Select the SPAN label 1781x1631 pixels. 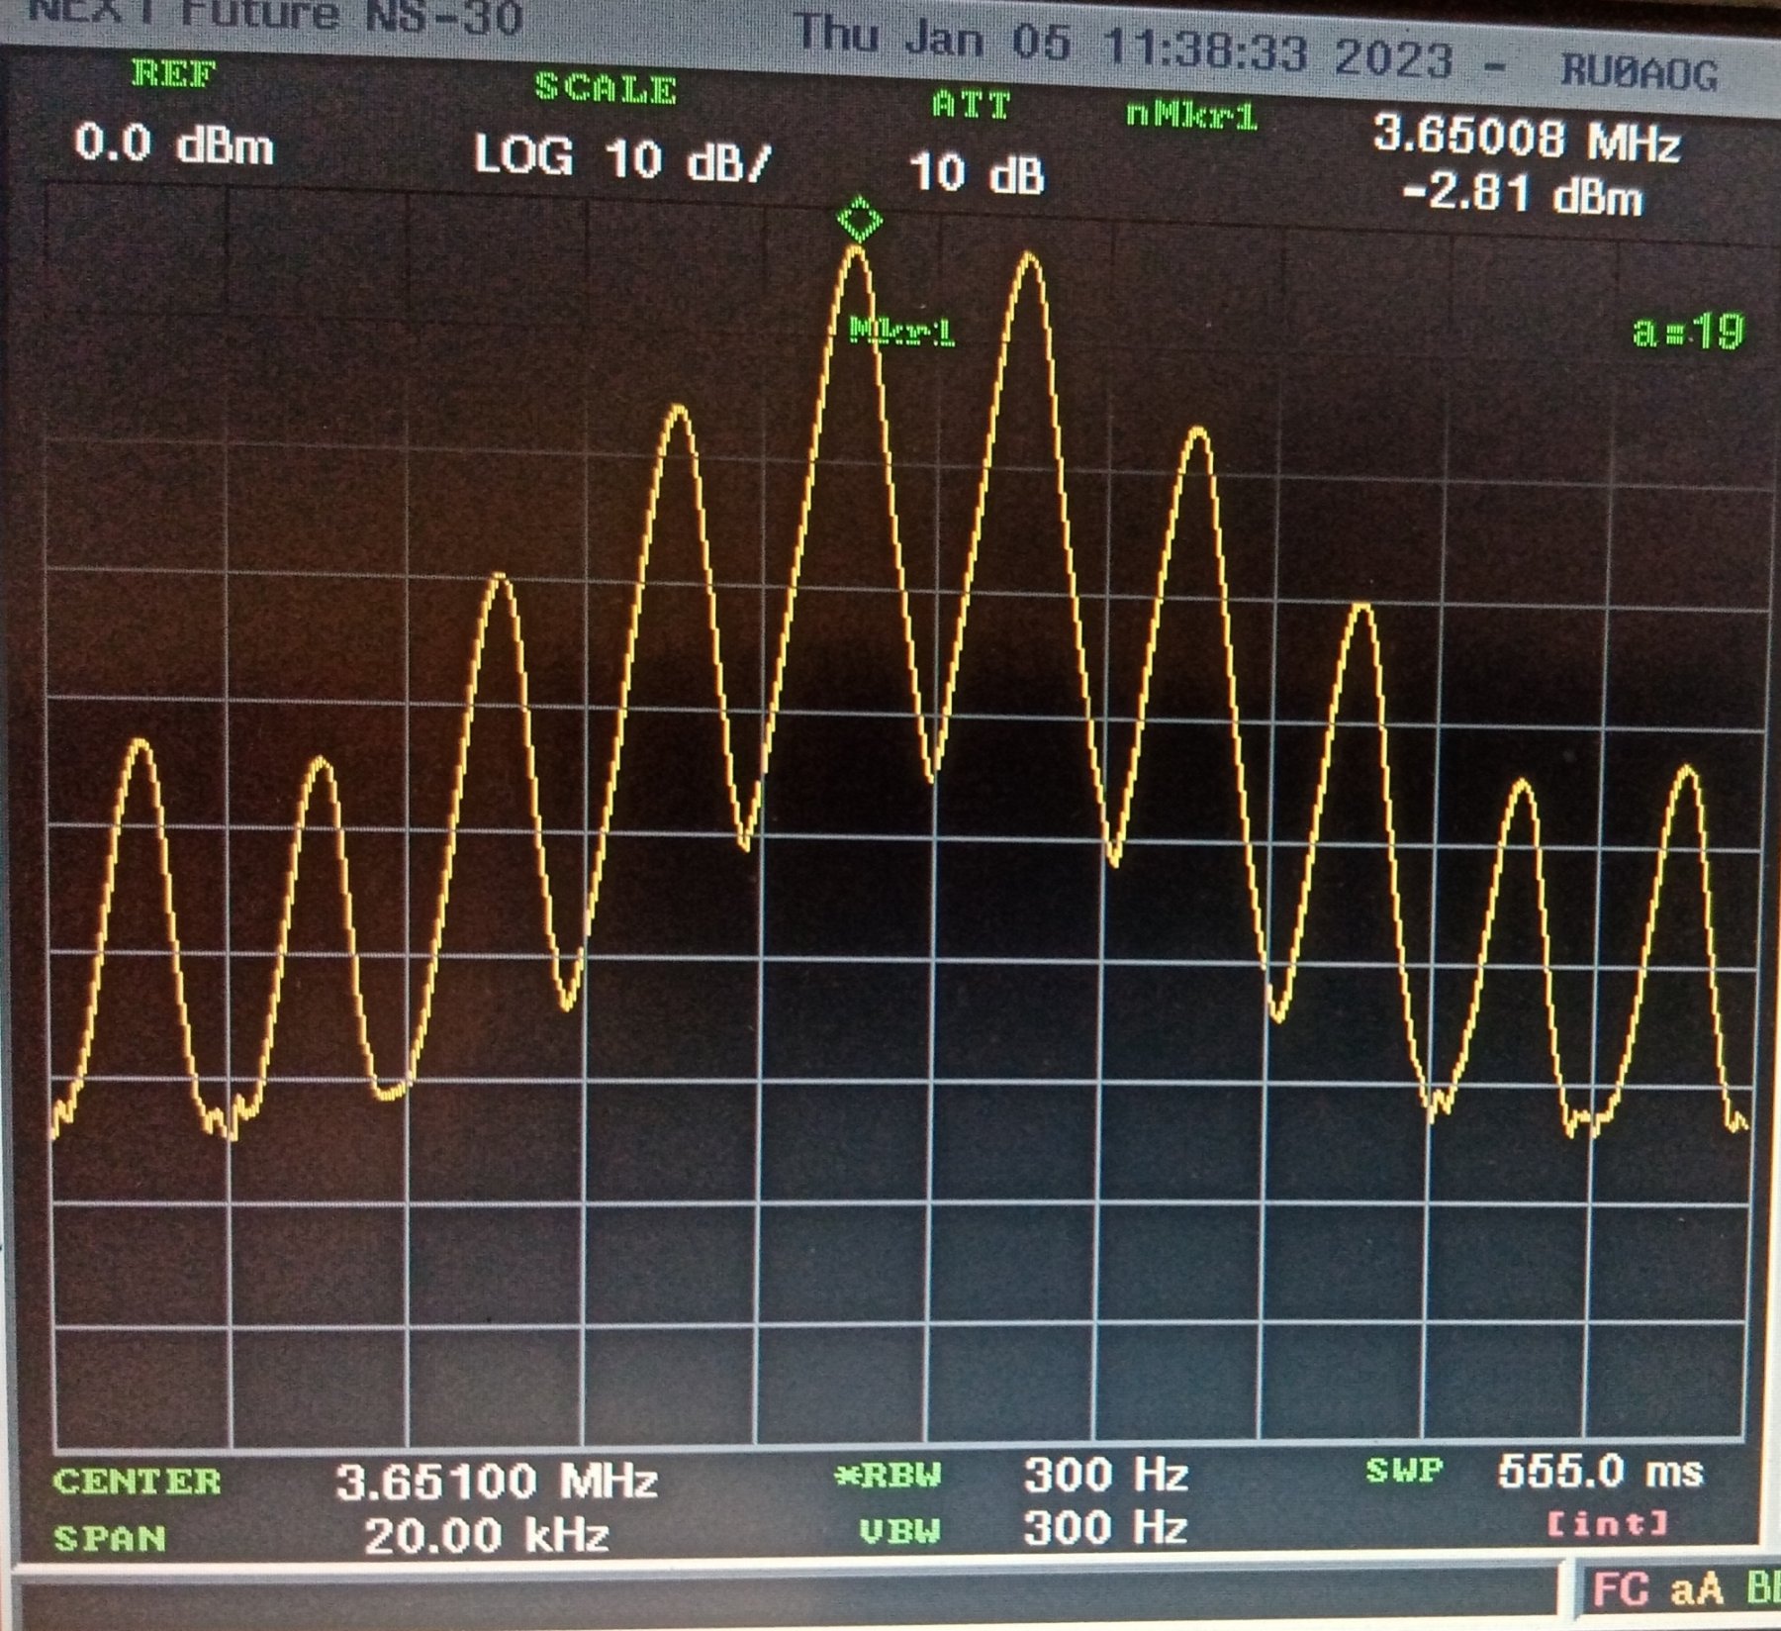[x=110, y=1539]
